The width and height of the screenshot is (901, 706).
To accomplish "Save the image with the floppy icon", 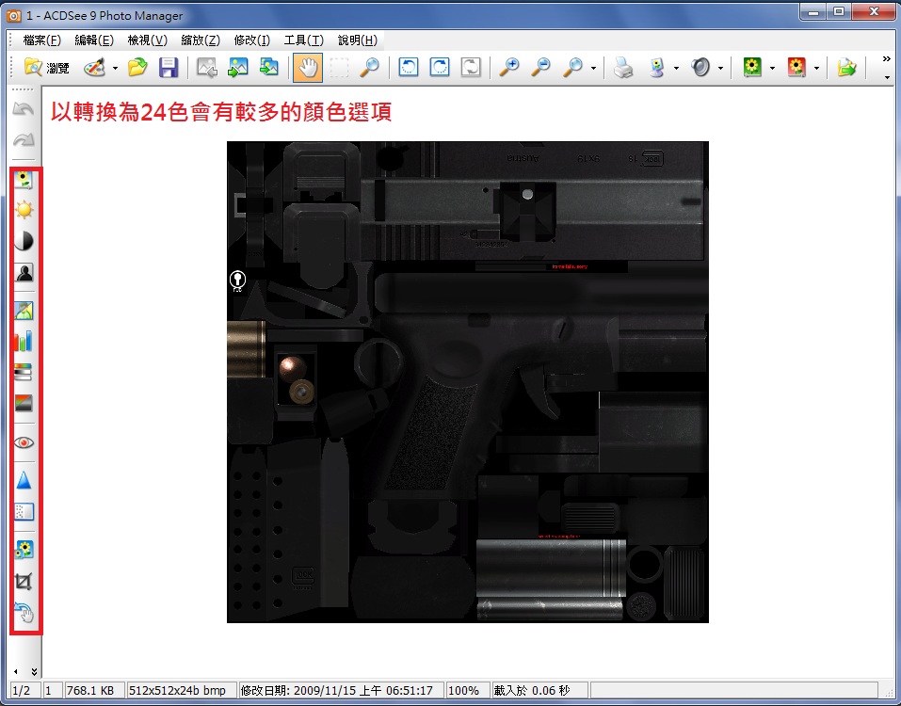I will point(168,68).
